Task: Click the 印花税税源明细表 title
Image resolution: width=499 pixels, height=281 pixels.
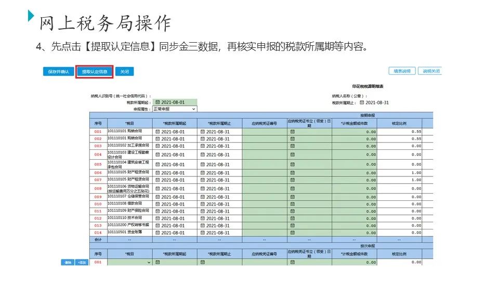Action: tap(367, 86)
